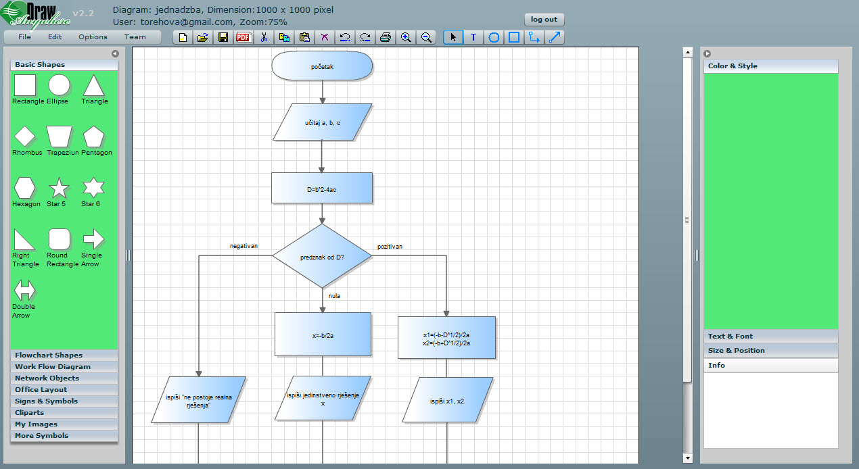The width and height of the screenshot is (859, 469).
Task: Open the Options menu
Action: pos(93,37)
